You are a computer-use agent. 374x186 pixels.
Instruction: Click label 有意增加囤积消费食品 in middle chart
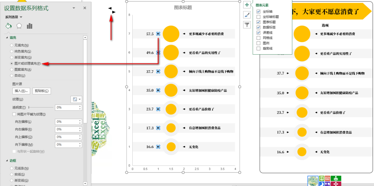pyautogui.click(x=205, y=128)
